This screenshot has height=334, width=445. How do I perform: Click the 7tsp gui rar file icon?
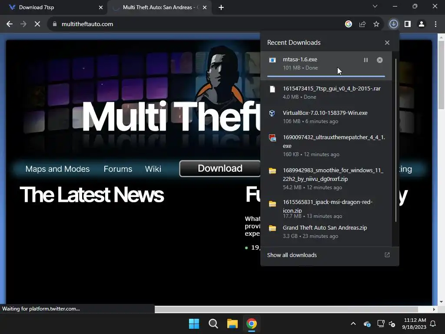272,89
